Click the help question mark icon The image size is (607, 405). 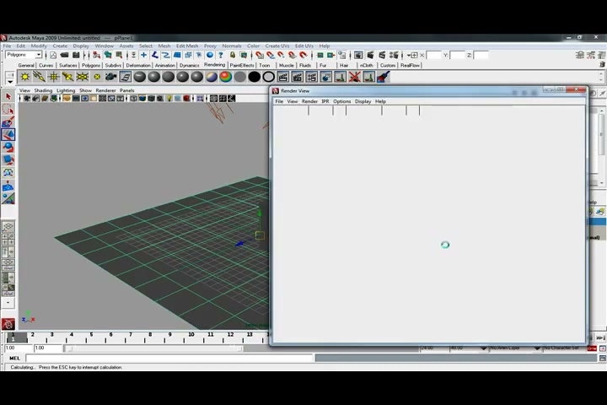pos(221,55)
